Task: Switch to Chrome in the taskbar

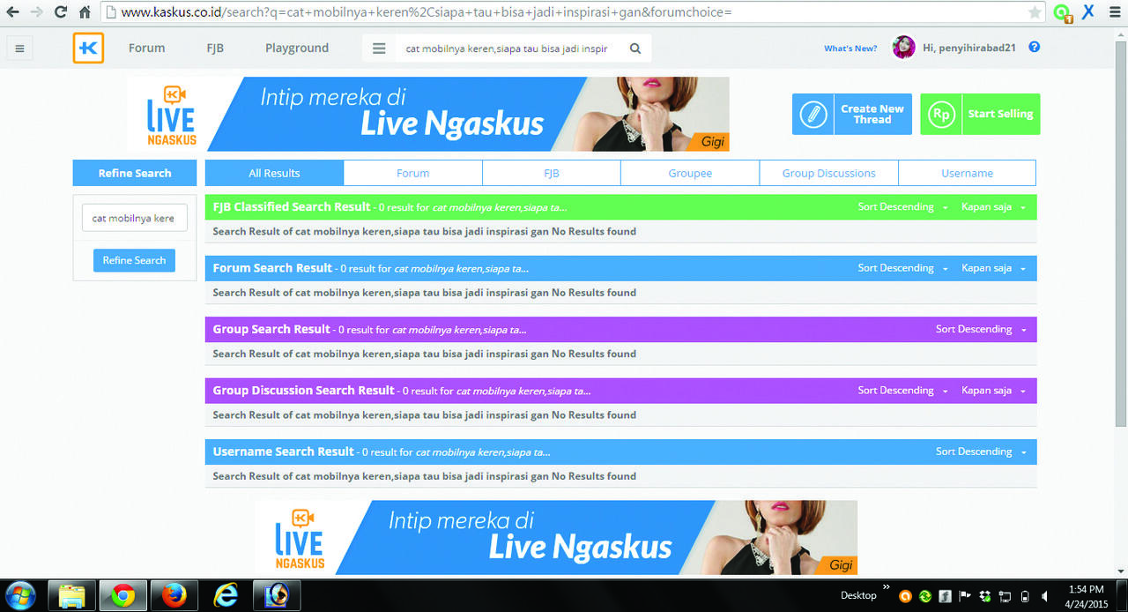Action: (x=123, y=596)
